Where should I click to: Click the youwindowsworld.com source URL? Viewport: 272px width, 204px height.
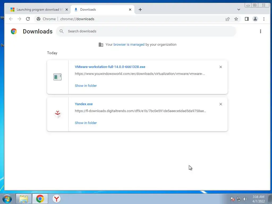point(140,74)
